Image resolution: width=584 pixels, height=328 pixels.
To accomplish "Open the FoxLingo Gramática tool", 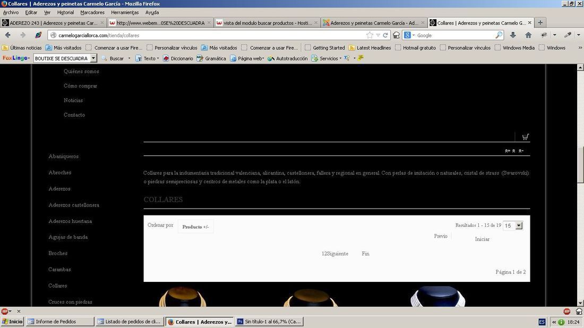I will tap(211, 58).
